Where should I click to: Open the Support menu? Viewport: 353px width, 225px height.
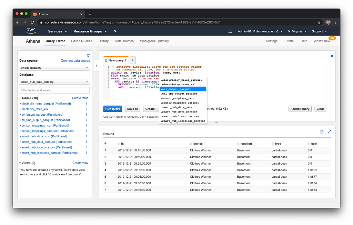point(319,31)
